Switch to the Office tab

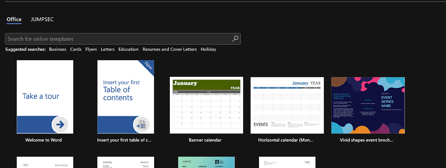coord(14,19)
